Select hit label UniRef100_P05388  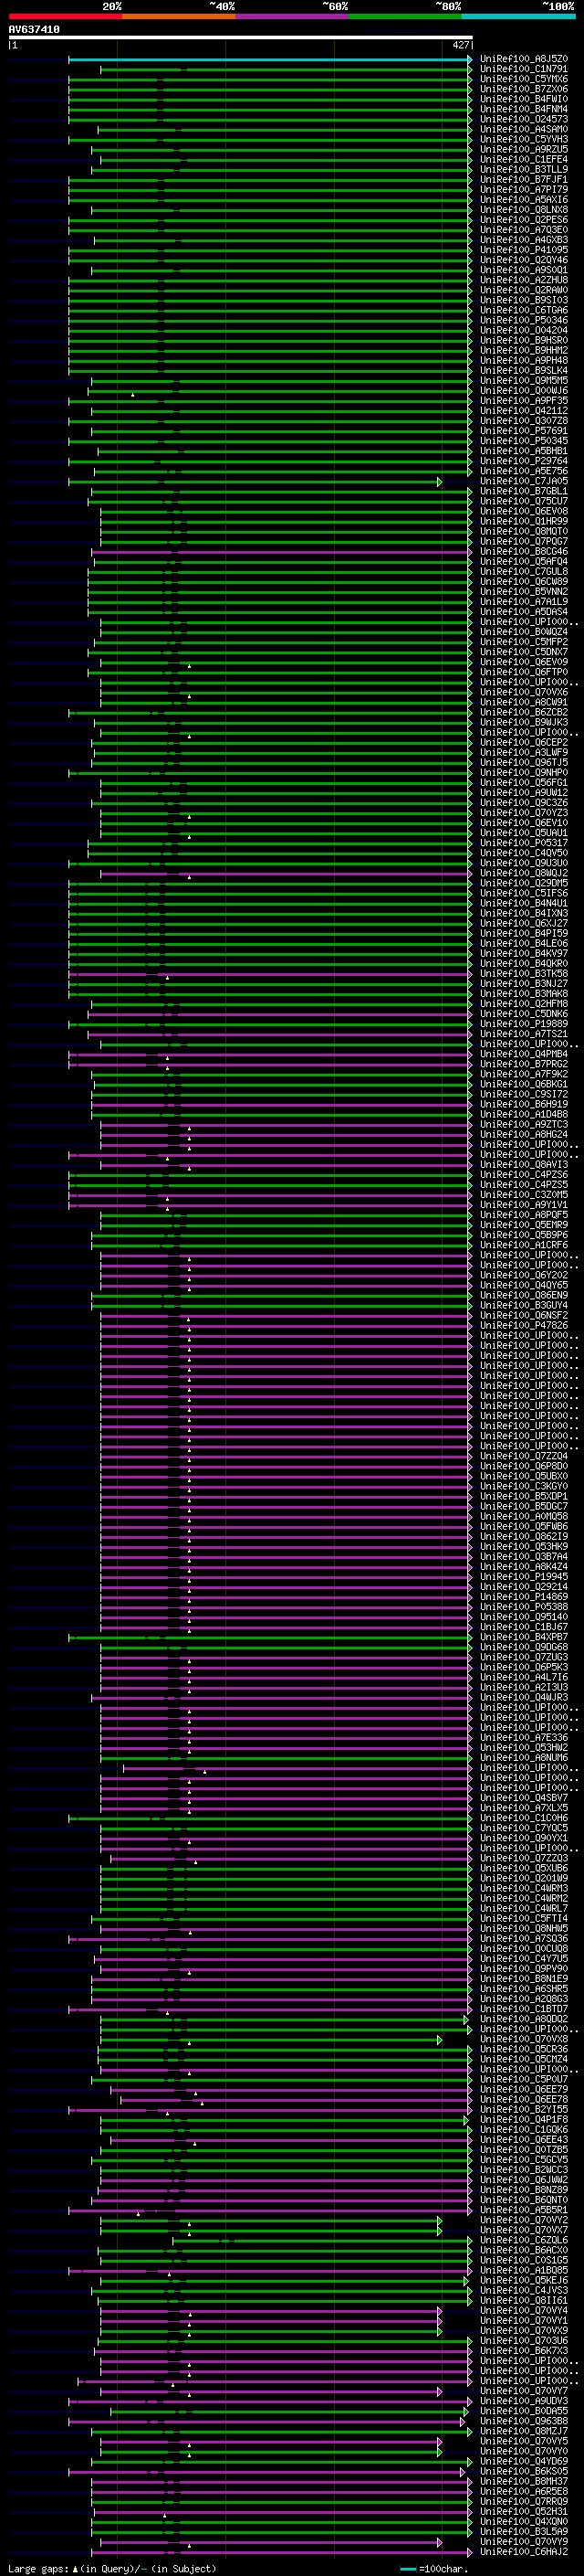click(524, 1606)
